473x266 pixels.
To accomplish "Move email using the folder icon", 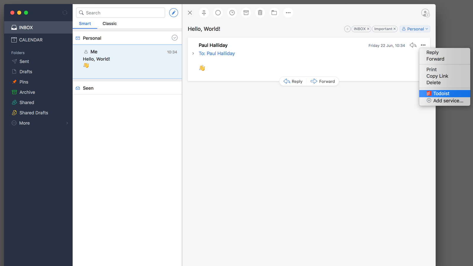I will point(274,13).
